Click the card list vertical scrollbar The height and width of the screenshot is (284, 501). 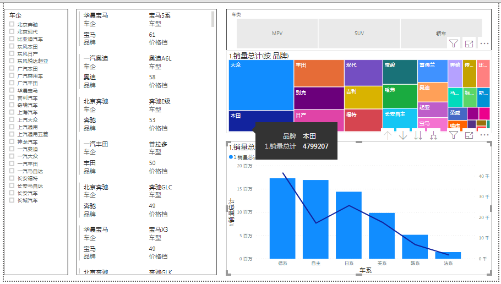(213, 19)
